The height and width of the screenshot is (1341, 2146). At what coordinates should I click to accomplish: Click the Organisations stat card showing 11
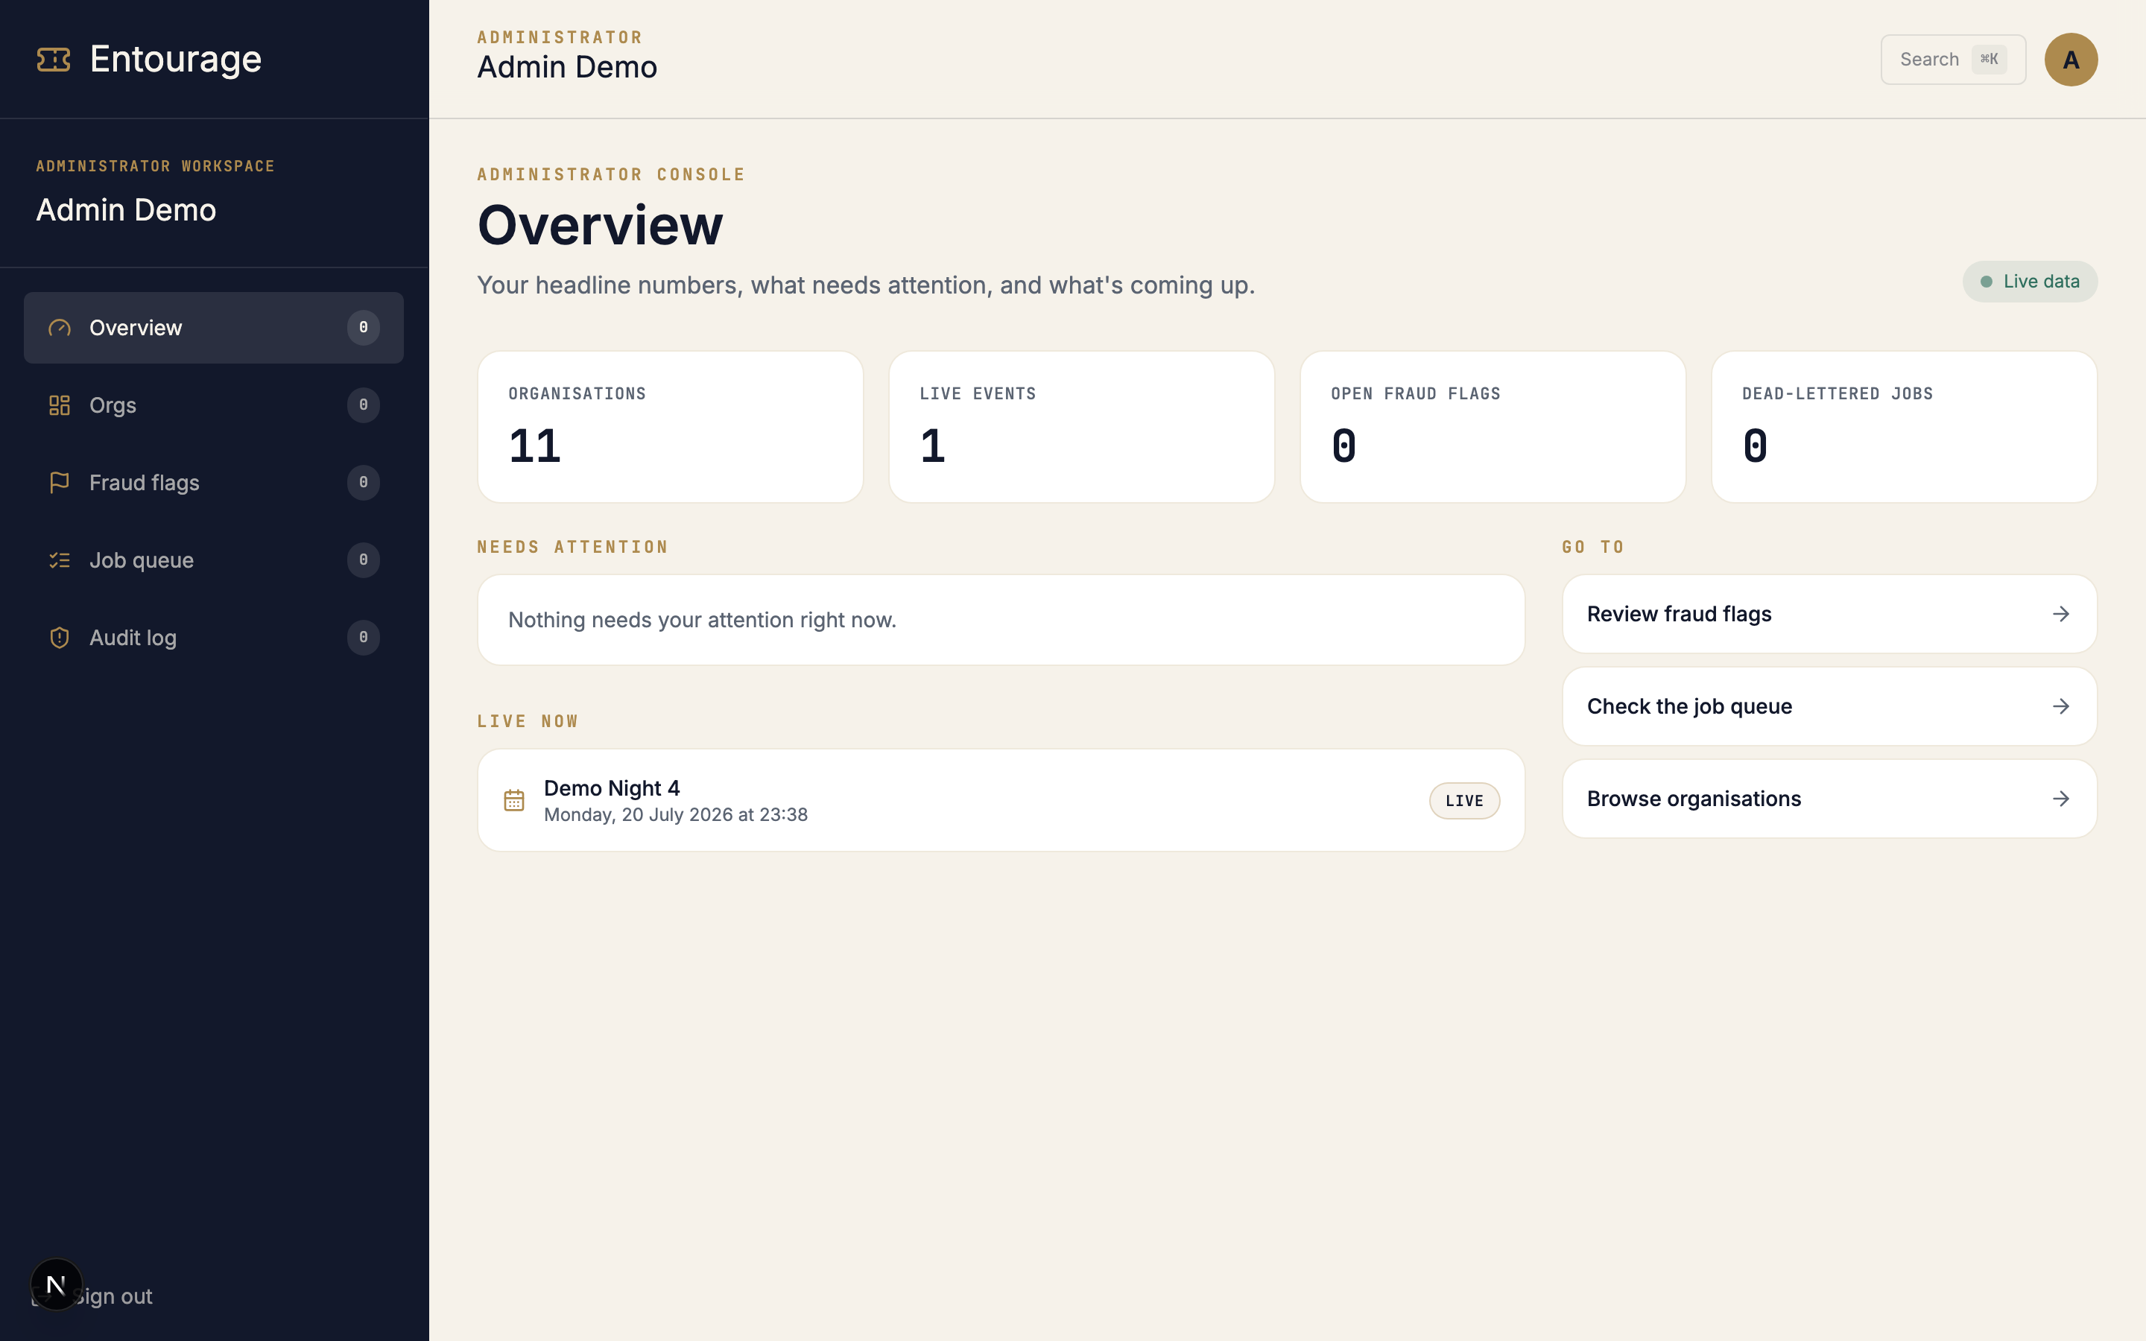pyautogui.click(x=671, y=427)
